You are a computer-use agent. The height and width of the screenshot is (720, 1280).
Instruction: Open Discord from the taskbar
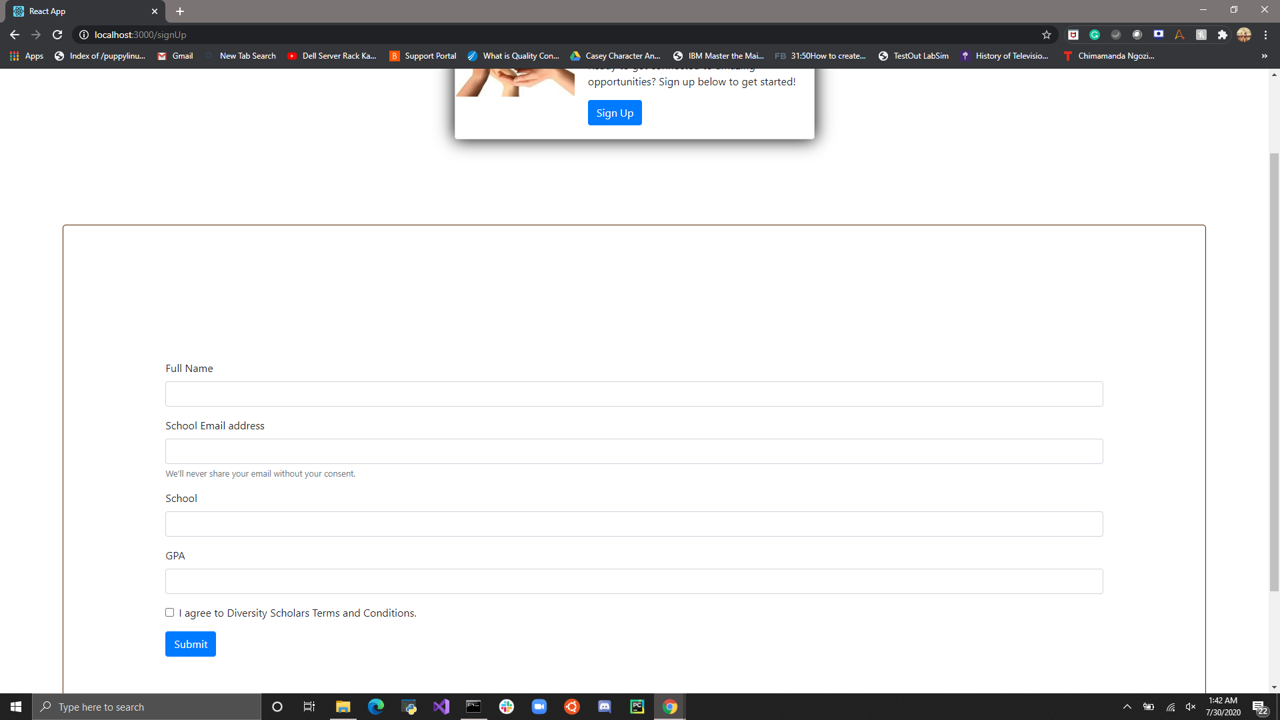coord(605,707)
